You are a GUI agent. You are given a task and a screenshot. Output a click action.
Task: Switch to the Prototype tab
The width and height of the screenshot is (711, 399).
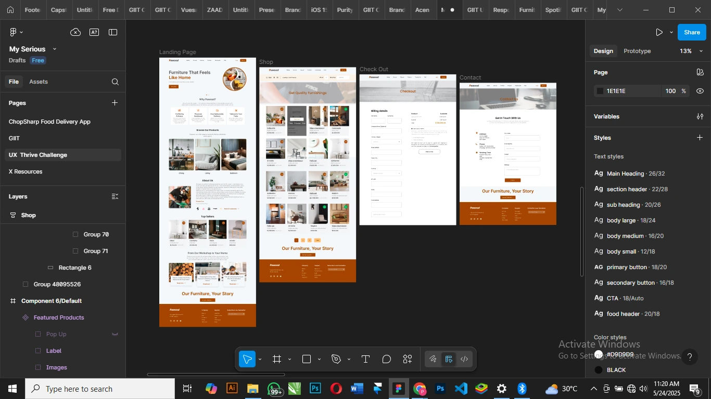(636, 51)
